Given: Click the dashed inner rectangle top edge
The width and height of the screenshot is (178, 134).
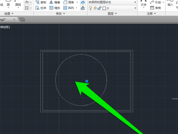Looking at the screenshot, I should 87,52.
